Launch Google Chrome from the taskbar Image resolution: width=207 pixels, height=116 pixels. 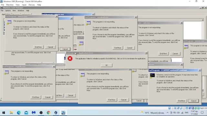[49, 113]
